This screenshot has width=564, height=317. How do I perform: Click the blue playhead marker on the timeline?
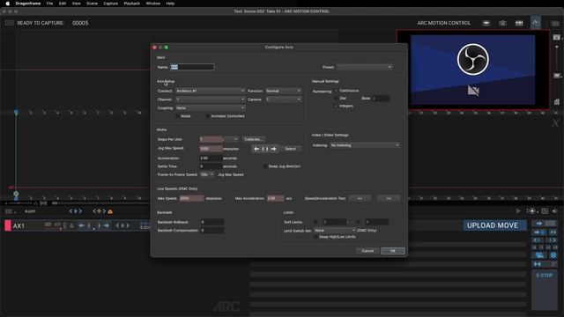pos(16,113)
